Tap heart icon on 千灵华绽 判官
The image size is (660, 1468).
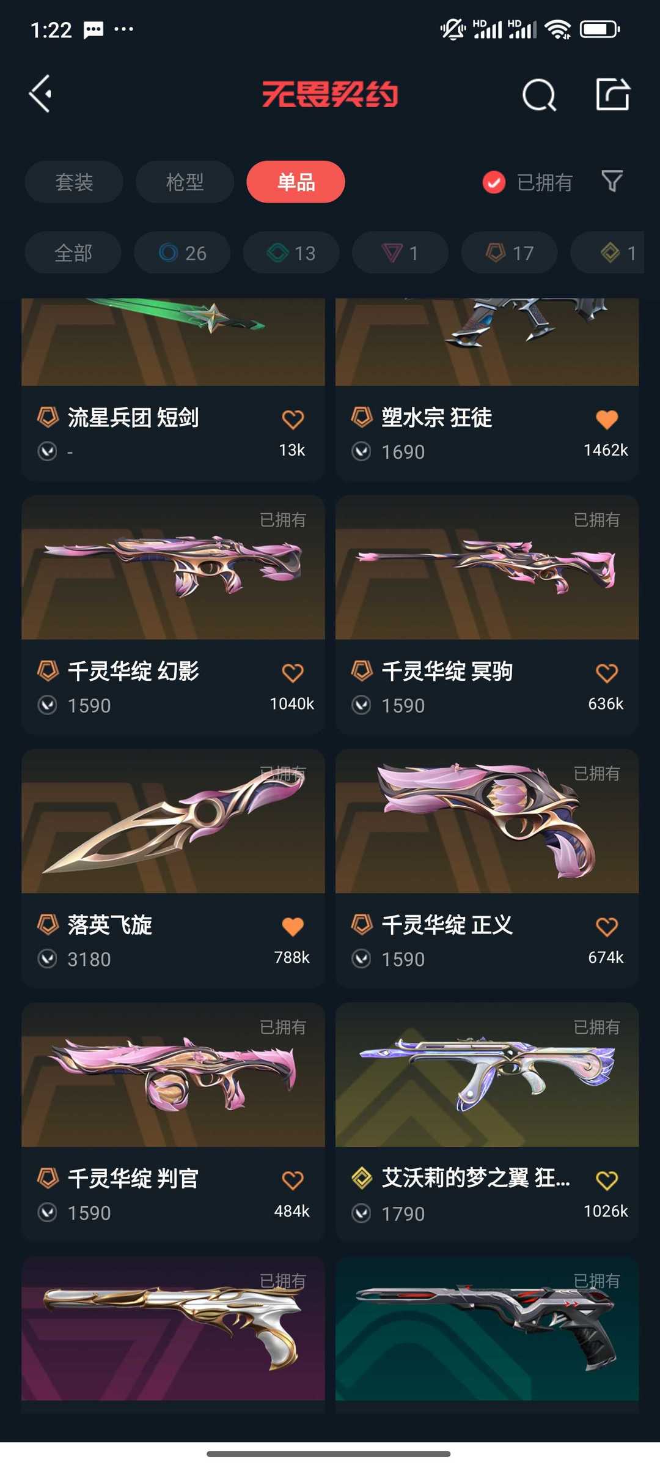[293, 1180]
